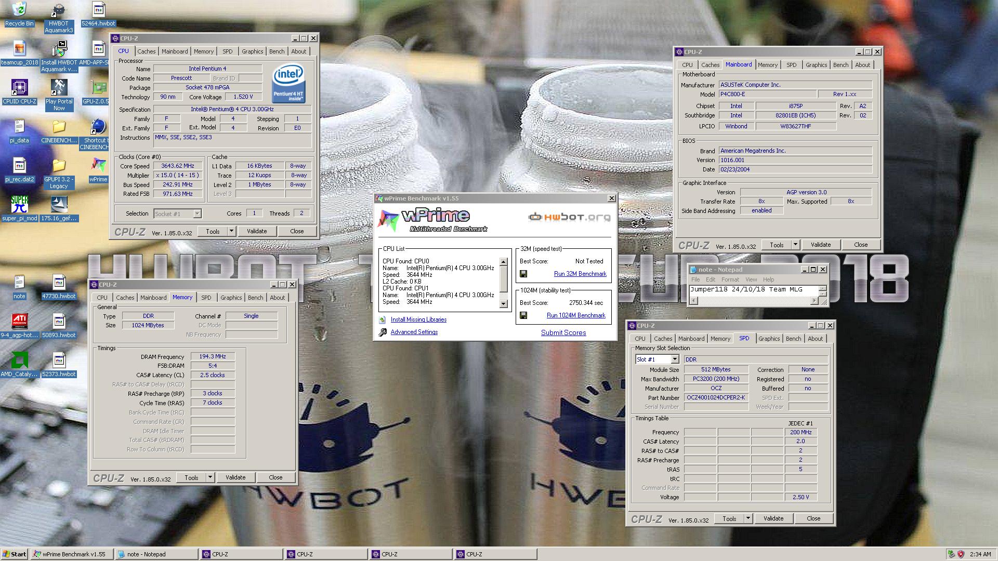Image resolution: width=998 pixels, height=561 pixels.
Task: Open Format menu in Notepad
Action: [x=730, y=279]
